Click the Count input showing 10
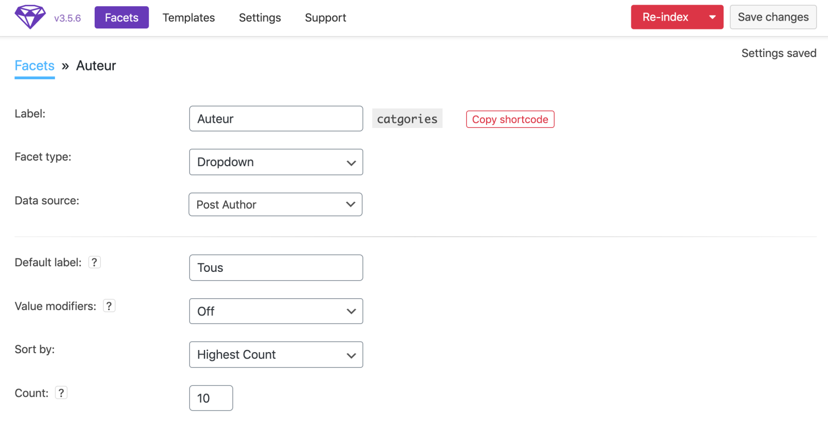 point(211,398)
